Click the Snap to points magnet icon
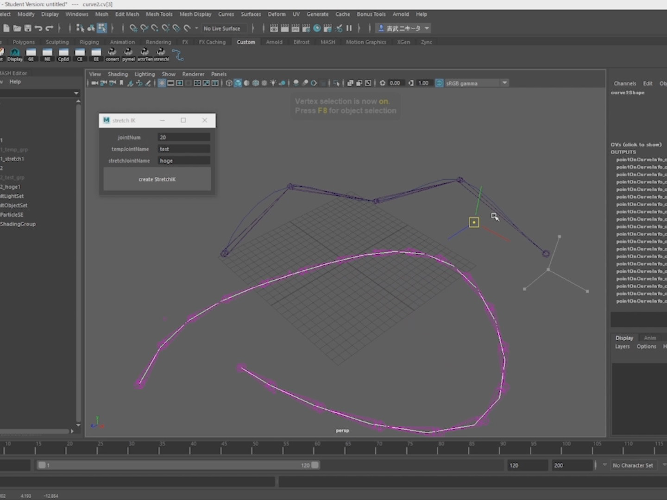Screen dimensions: 667x500 tap(155, 28)
